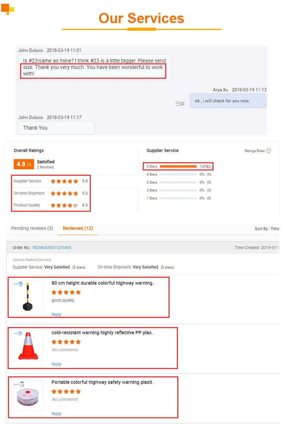Click the On-time Shipment star rating icons
Image resolution: width=284 pixels, height=432 pixels.
[64, 193]
